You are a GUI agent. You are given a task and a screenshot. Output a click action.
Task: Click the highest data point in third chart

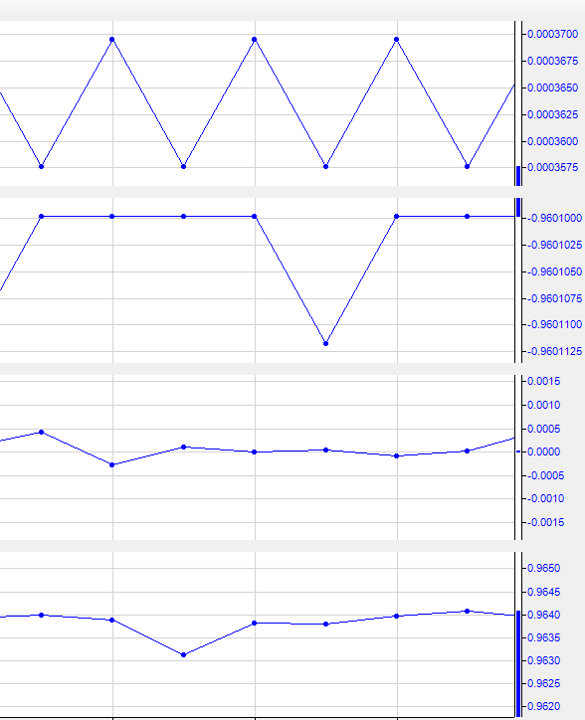(x=42, y=432)
